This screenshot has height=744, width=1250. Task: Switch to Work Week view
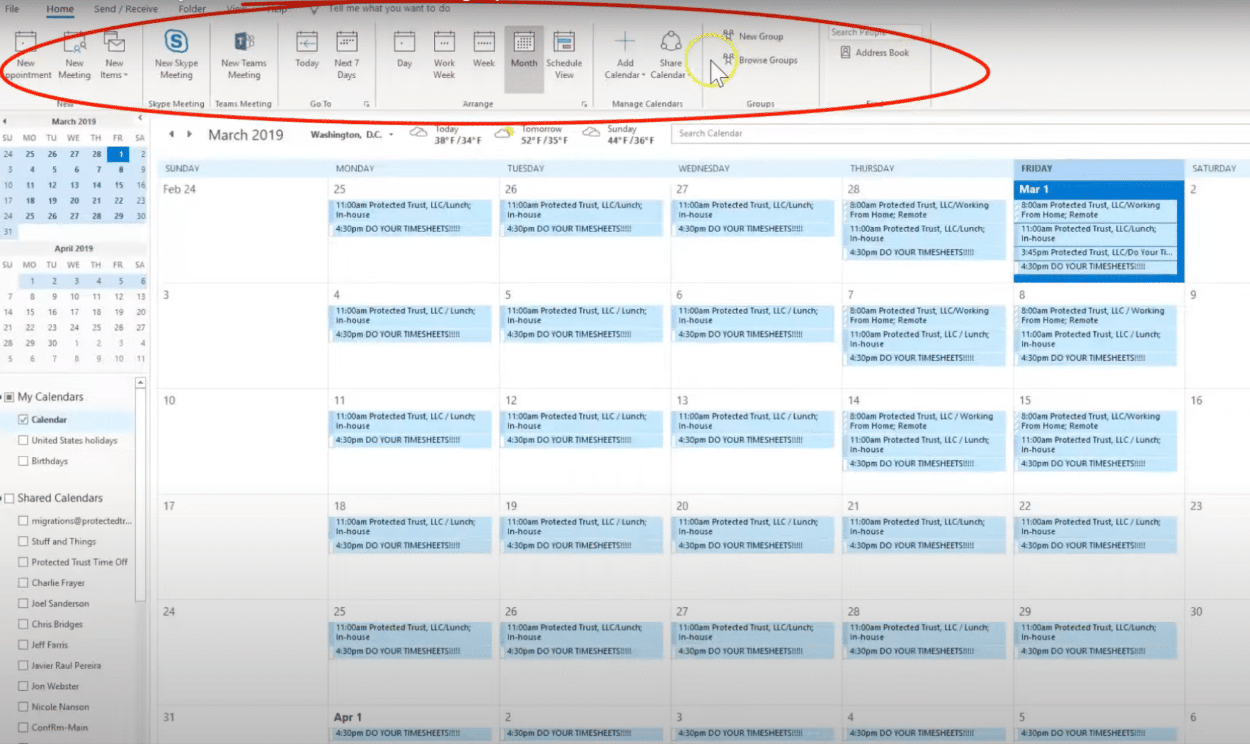[444, 56]
